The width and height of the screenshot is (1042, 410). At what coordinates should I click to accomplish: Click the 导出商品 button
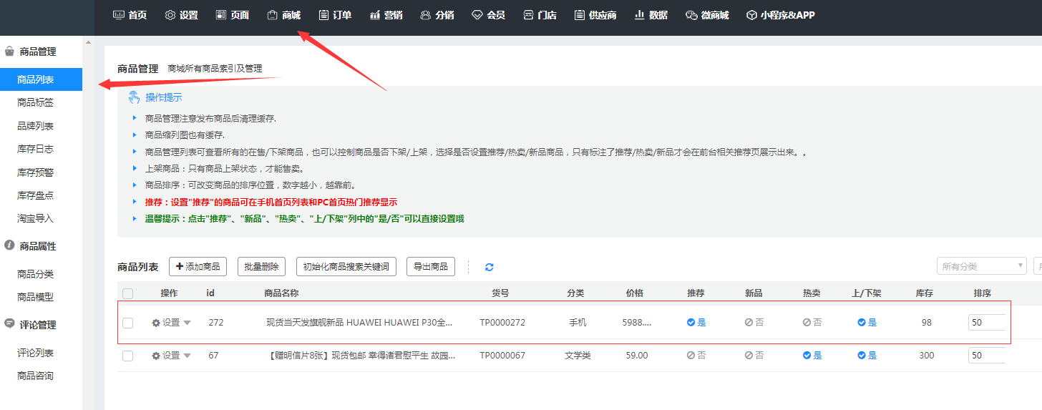430,267
